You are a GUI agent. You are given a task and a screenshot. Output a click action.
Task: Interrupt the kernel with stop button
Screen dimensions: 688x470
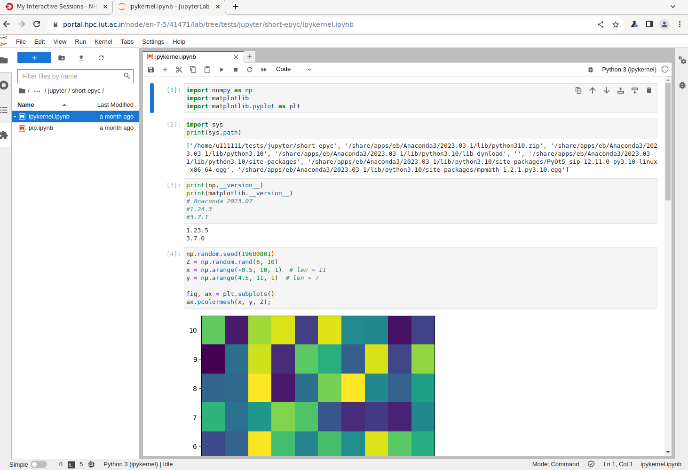point(236,70)
